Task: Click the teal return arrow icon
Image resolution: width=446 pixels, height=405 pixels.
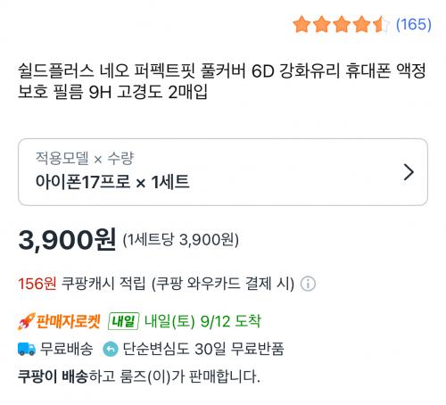Action: (111, 349)
